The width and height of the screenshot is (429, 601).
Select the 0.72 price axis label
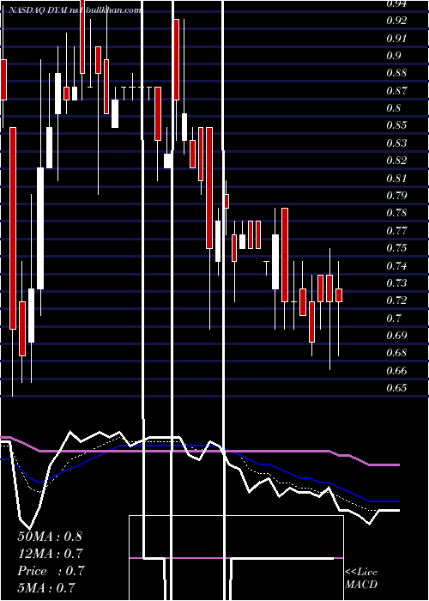click(396, 300)
